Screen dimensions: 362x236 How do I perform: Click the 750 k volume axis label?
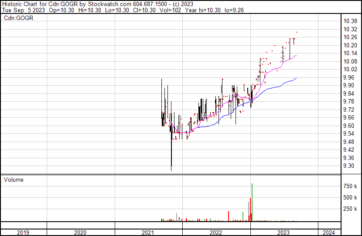point(350,186)
